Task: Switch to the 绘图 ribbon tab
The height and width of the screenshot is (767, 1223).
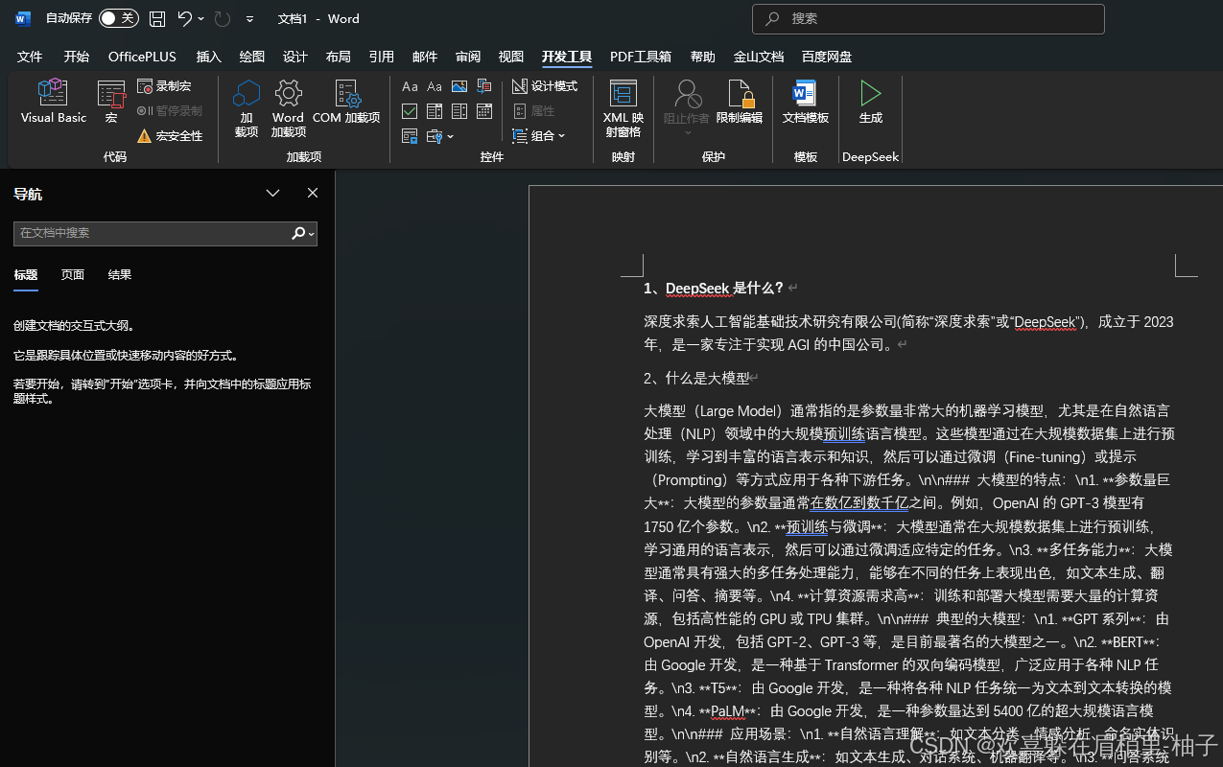Action: pyautogui.click(x=251, y=57)
